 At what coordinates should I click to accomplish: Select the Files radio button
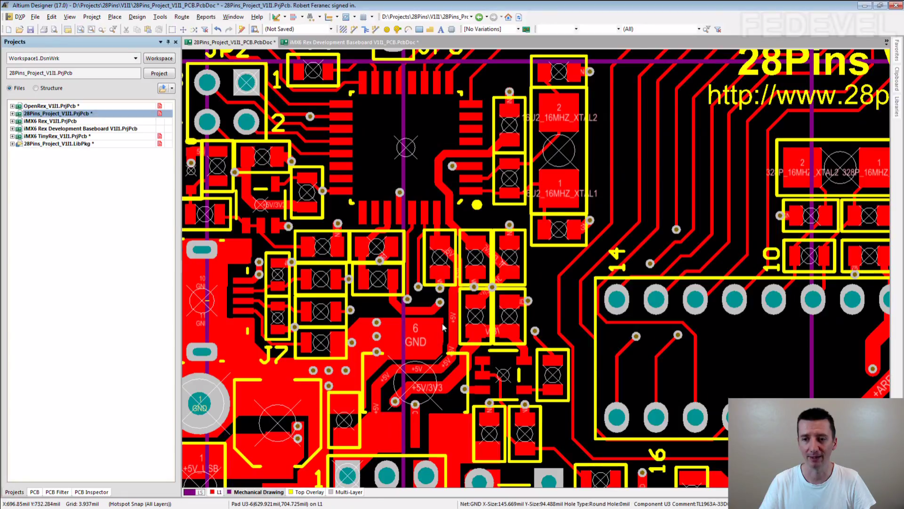[x=9, y=88]
